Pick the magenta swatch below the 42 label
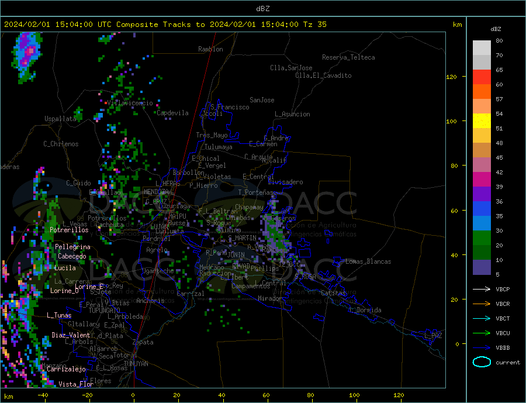This screenshot has height=403, width=526. coord(482,180)
